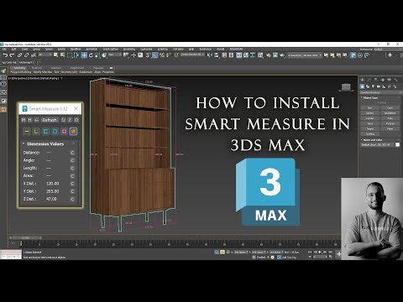
Task: Activate the Select and Rotate tool
Action: (91, 55)
